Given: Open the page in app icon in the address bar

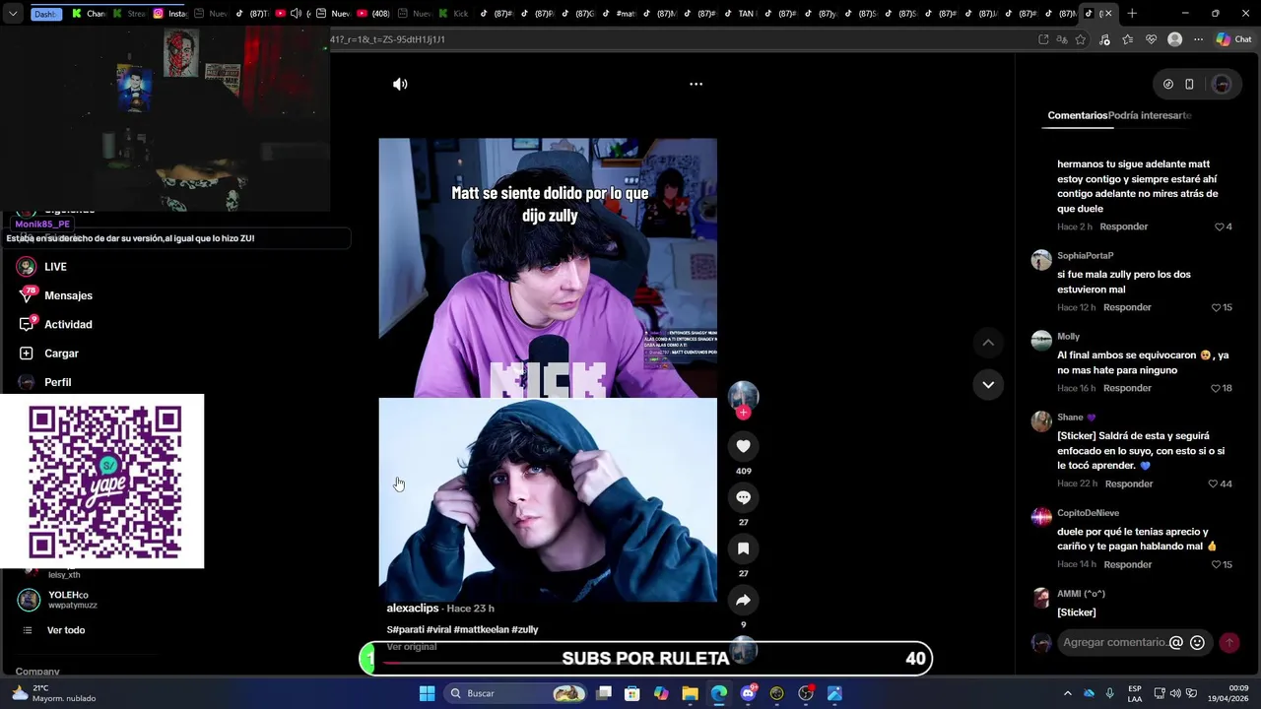Looking at the screenshot, I should coord(1043,39).
